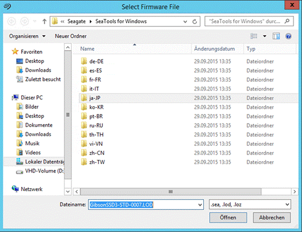Select Favoriten in navigation pane
This screenshot has height=232, width=302.
tap(27, 52)
